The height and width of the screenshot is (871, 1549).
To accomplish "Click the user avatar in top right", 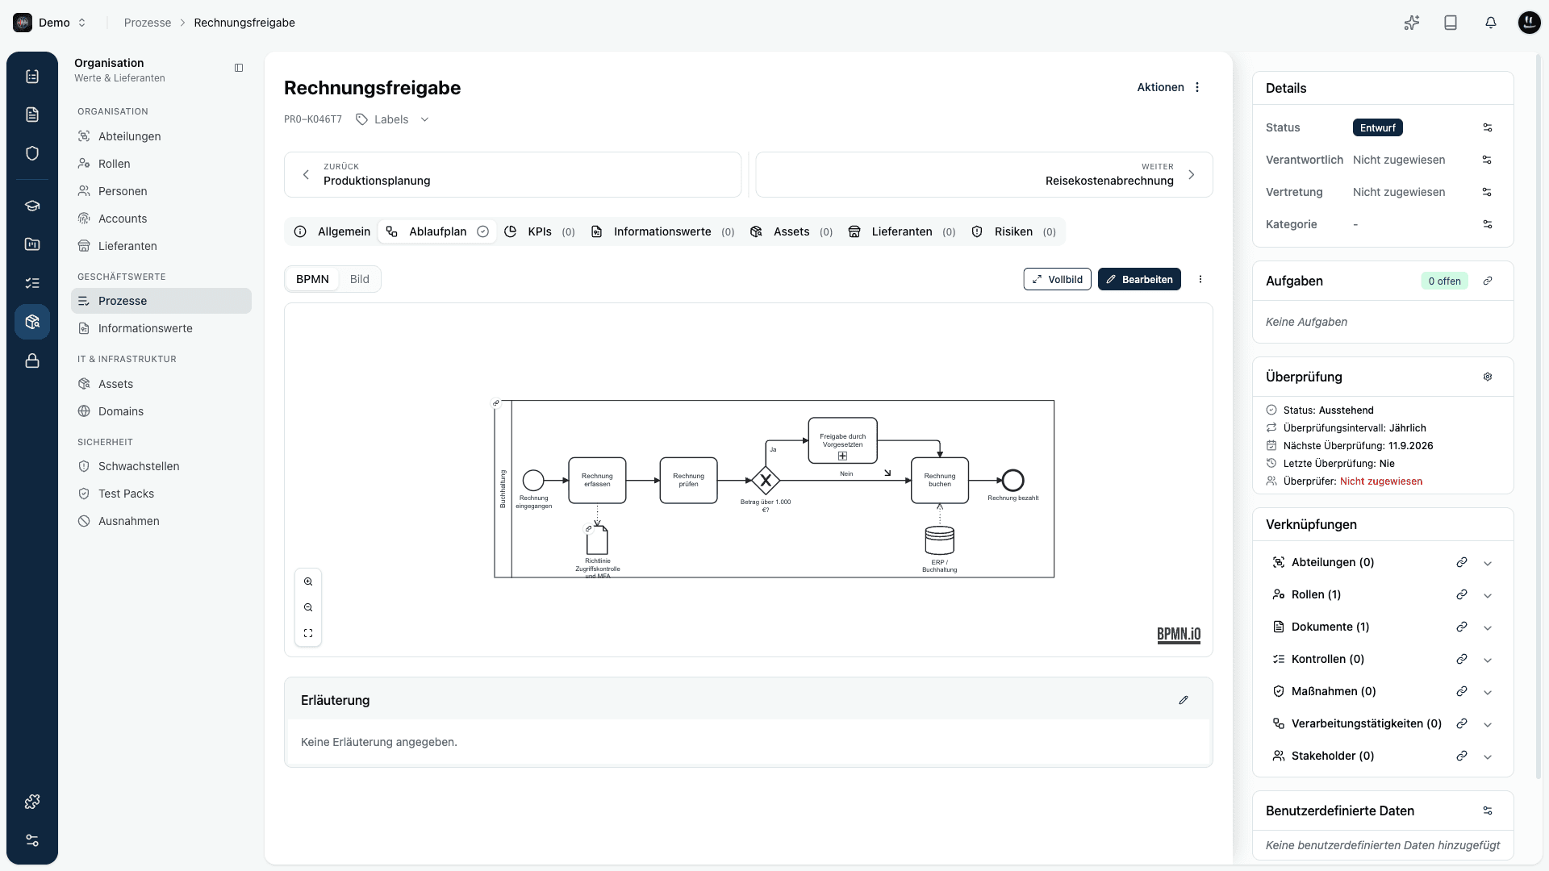I will [x=1529, y=23].
